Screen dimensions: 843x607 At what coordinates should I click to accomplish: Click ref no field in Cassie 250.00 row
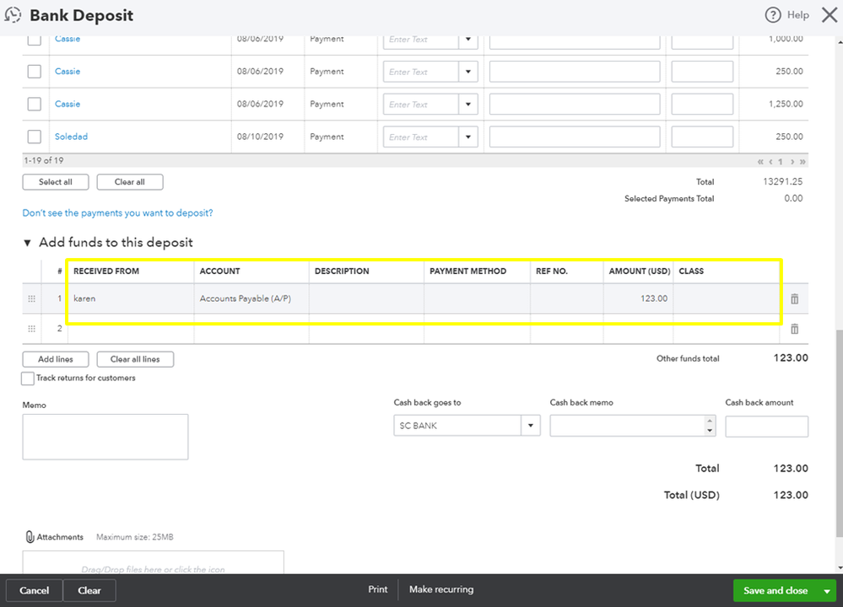click(702, 72)
